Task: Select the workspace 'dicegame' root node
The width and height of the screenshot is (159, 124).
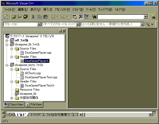Action: pyautogui.click(x=32, y=36)
